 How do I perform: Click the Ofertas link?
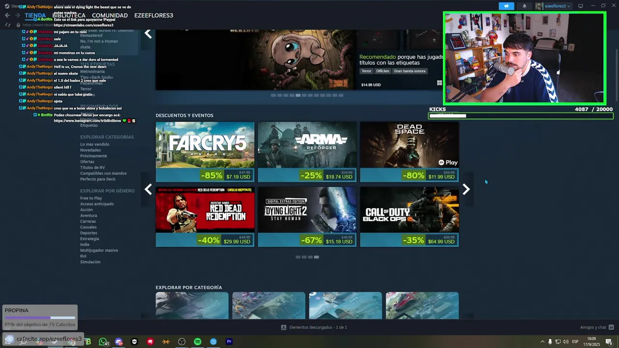[x=87, y=162]
